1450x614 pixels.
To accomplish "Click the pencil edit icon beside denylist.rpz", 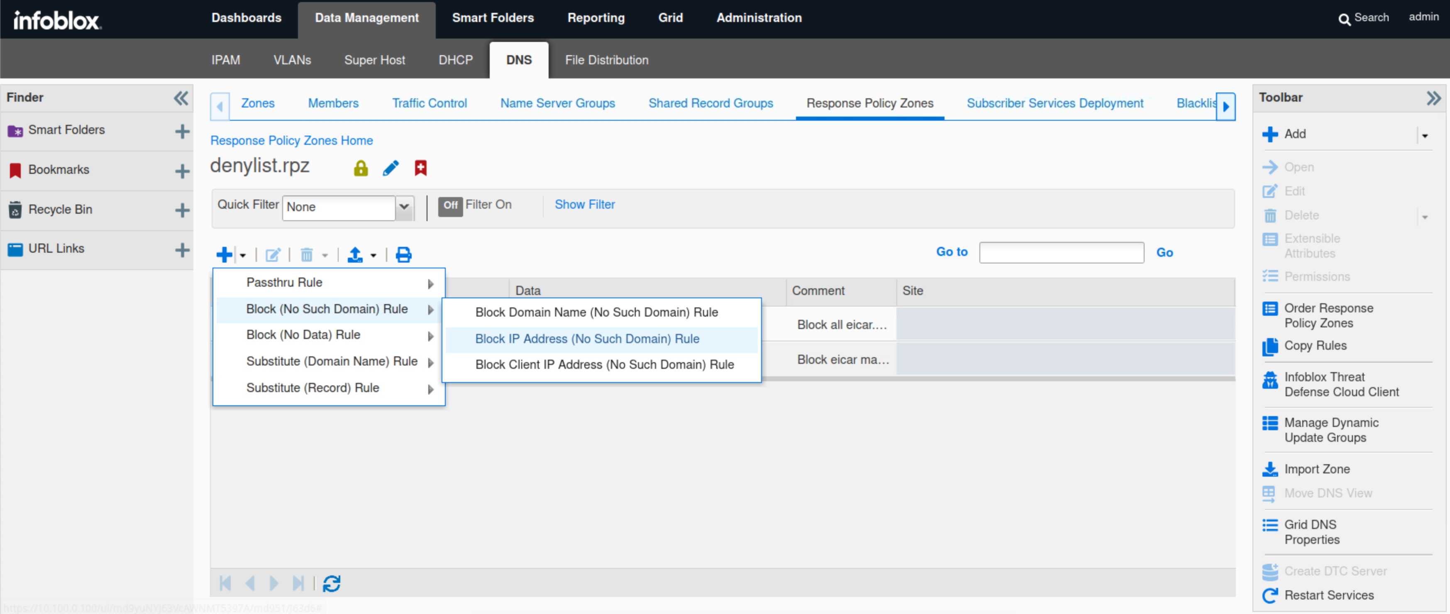I will click(x=391, y=168).
